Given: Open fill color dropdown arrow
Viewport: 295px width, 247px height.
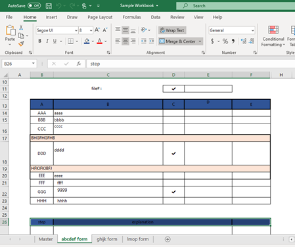Looking at the screenshot, I should 93,41.
